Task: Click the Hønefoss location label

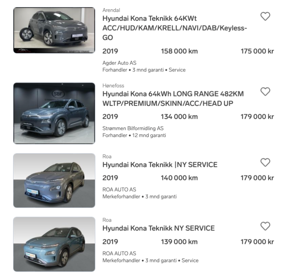Action: (113, 85)
